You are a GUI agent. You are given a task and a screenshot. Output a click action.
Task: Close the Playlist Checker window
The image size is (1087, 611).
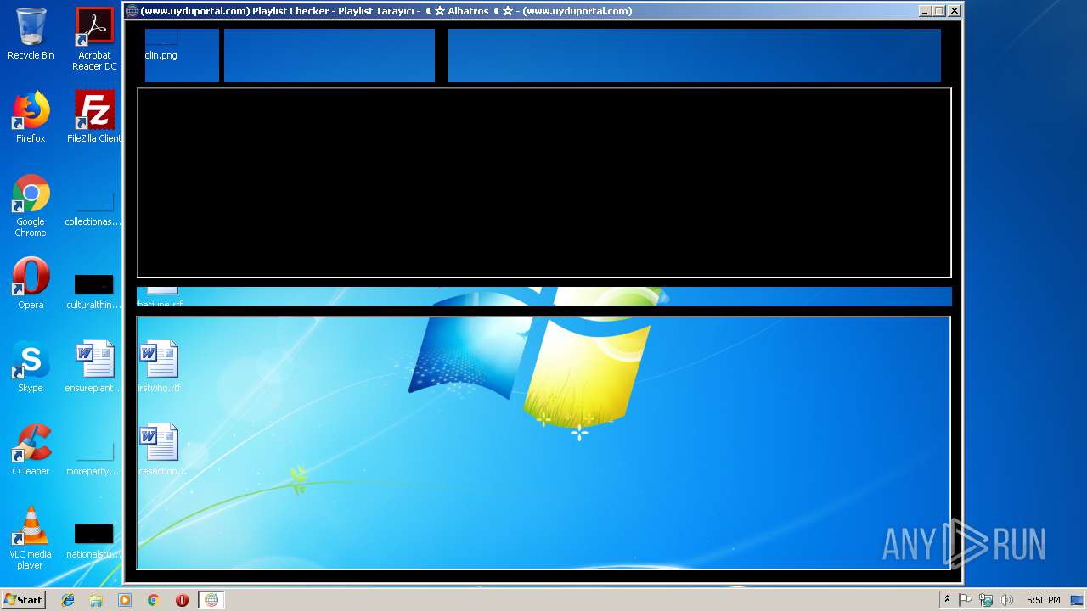coord(955,11)
